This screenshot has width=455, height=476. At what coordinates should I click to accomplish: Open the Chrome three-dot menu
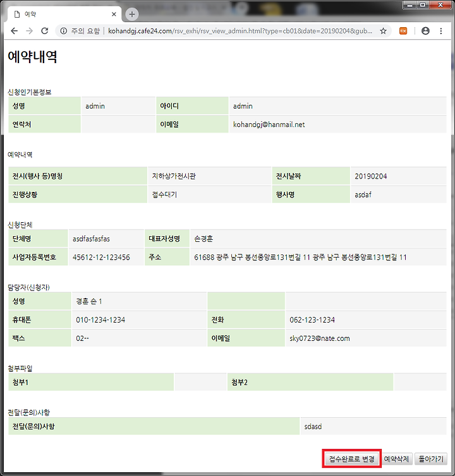tap(441, 31)
